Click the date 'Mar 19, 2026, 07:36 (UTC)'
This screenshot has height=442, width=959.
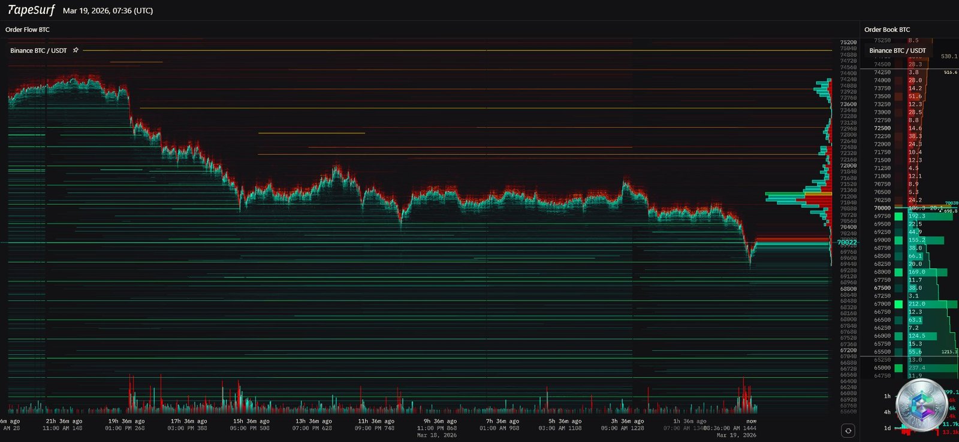108,11
